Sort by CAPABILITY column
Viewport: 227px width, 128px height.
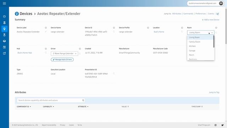tap(48, 107)
